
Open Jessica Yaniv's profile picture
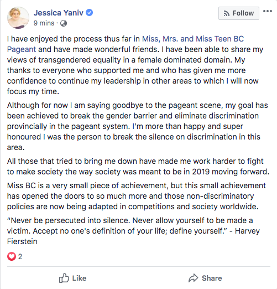pyautogui.click(x=18, y=18)
